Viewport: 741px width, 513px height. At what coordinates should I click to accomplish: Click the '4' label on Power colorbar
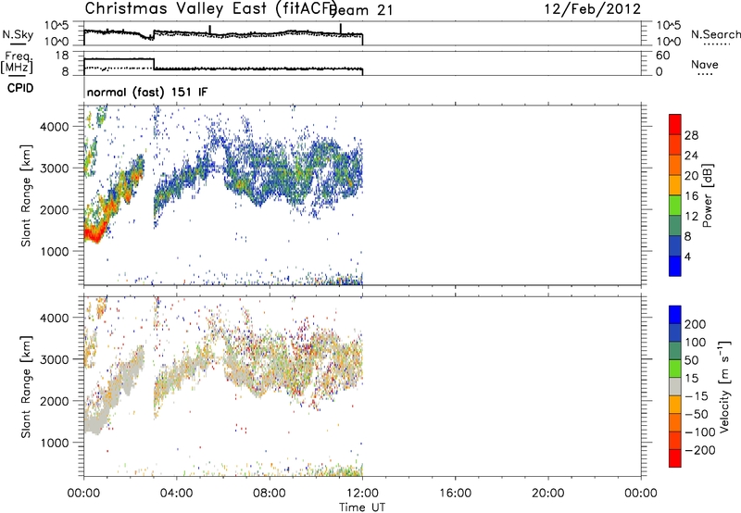pos(687,256)
